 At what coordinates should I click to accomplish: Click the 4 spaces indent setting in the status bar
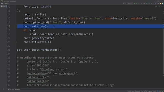[150, 91]
